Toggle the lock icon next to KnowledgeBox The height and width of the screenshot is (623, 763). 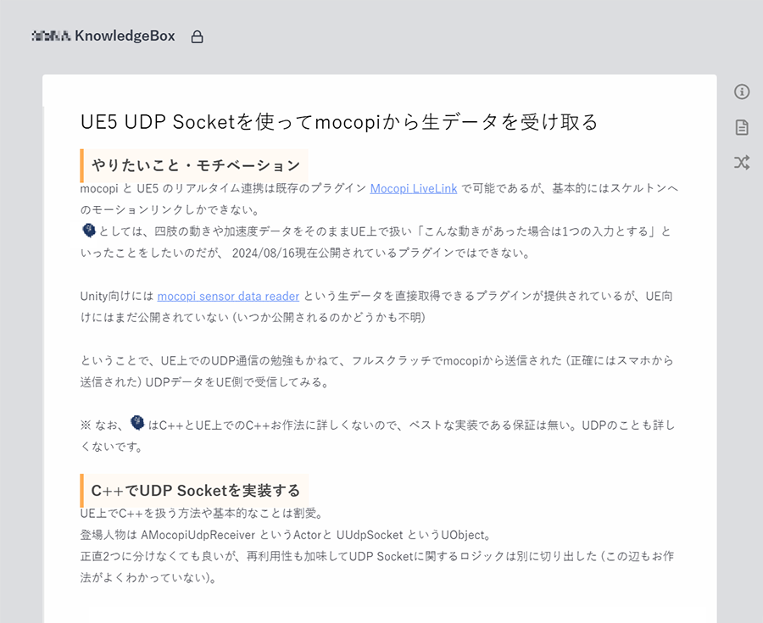pos(197,36)
